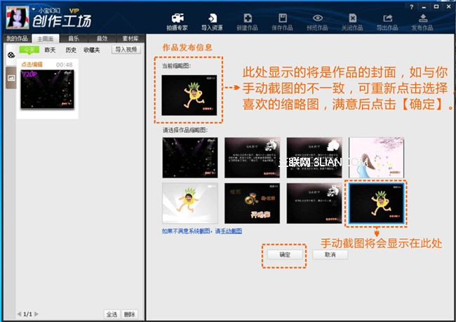The width and height of the screenshot is (456, 322).
Task: Select the 720P video clip thumbnail
Action: click(47, 89)
